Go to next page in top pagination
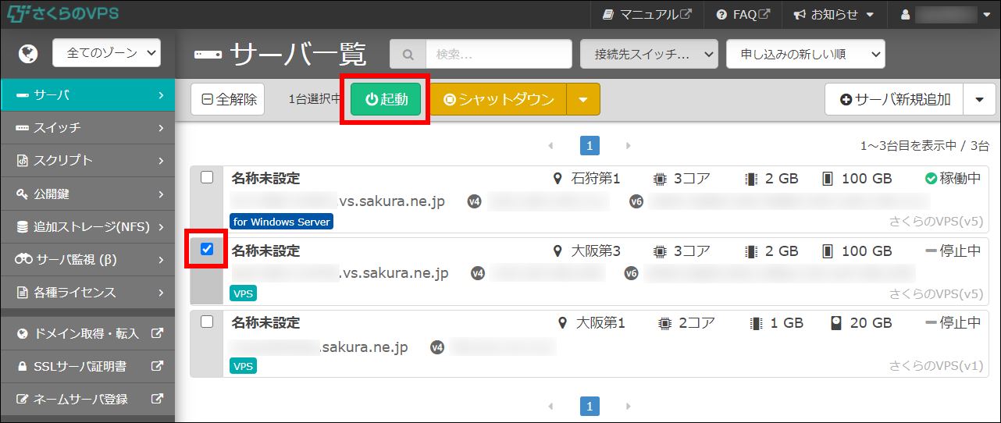This screenshot has width=1001, height=423. pyautogui.click(x=629, y=146)
